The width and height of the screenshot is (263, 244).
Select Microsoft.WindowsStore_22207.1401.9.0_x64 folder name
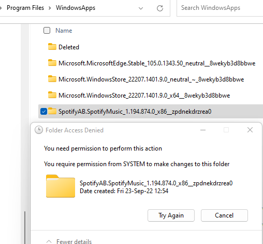click(144, 96)
